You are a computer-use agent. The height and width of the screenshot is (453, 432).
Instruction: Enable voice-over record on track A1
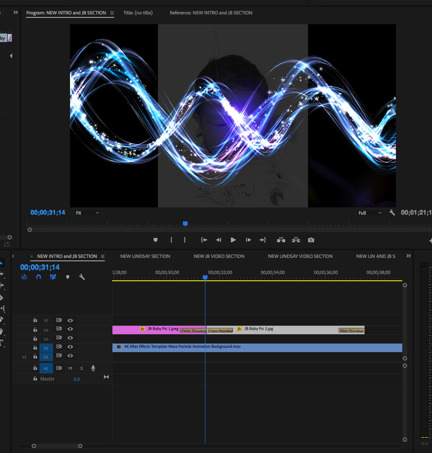coord(93,368)
